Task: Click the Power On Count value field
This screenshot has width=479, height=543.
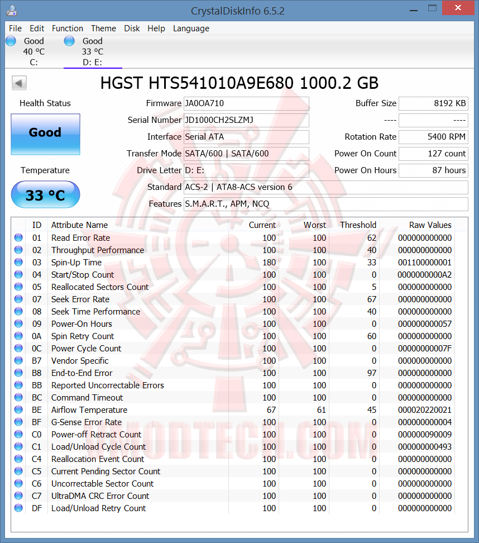Action: pos(433,154)
